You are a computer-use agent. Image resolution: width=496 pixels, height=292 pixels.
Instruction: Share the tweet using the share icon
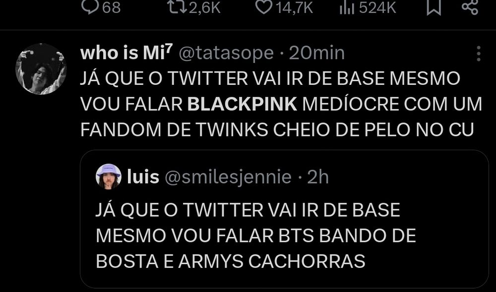click(470, 7)
